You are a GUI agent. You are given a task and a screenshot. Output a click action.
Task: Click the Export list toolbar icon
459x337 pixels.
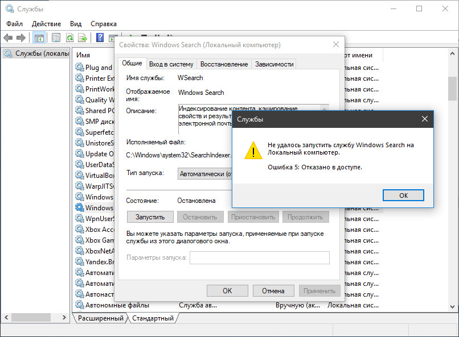[83, 38]
